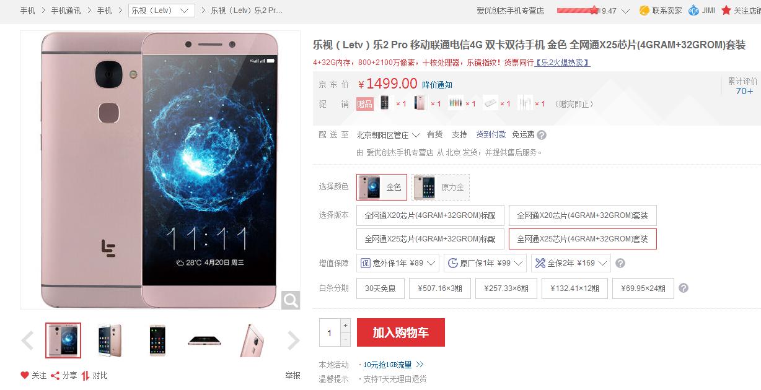The image size is (761, 390).
Task: Expand the 乐视（Letv）brand breadcrumb dropdown
Action: [161, 11]
